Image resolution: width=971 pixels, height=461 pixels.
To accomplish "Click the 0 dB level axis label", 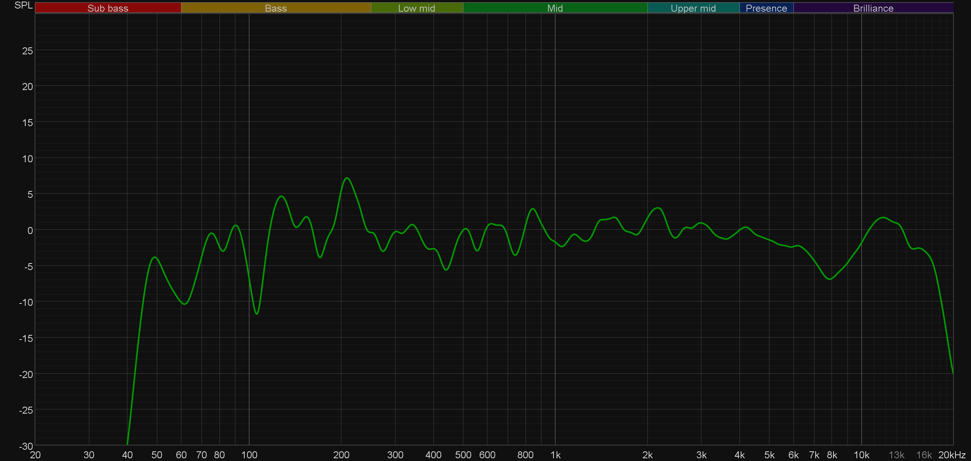I will tap(30, 230).
